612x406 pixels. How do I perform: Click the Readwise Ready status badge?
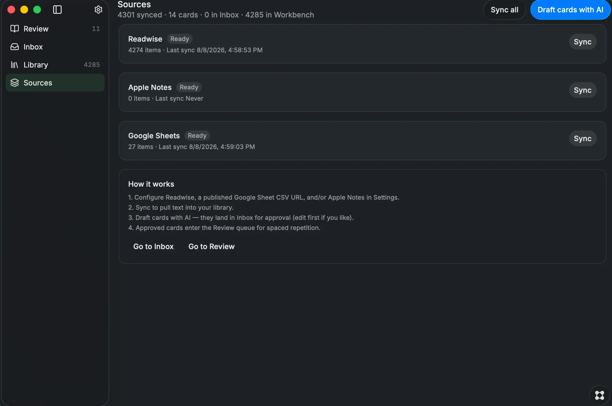pos(180,39)
